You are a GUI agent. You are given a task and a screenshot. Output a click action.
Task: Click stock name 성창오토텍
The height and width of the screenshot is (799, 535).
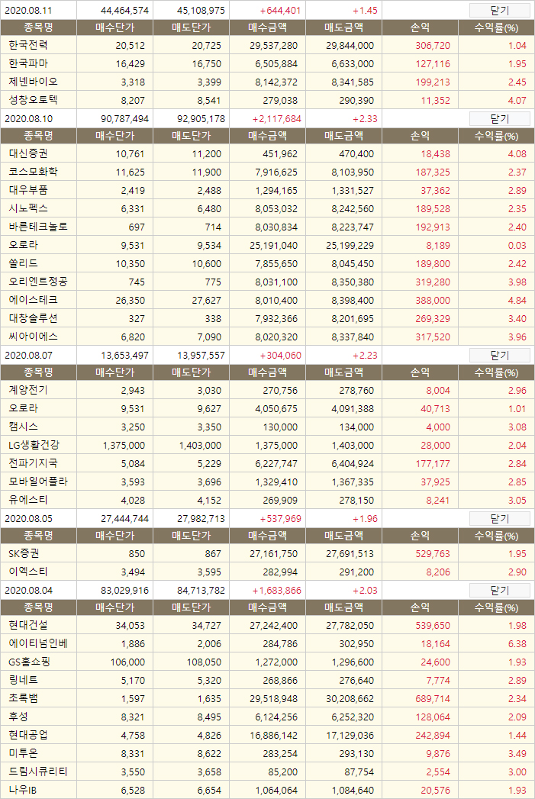pos(33,101)
